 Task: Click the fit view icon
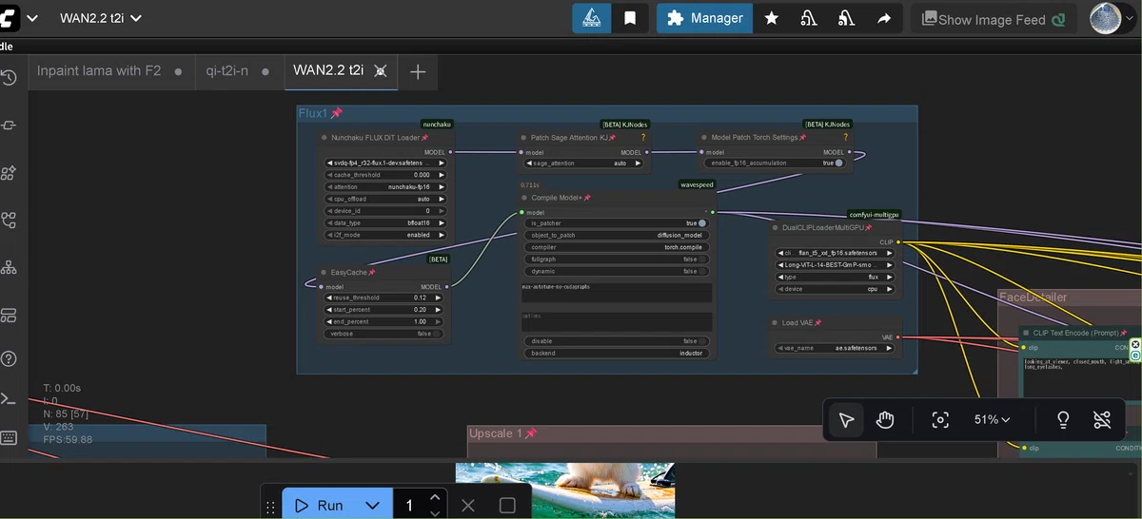[x=940, y=419]
